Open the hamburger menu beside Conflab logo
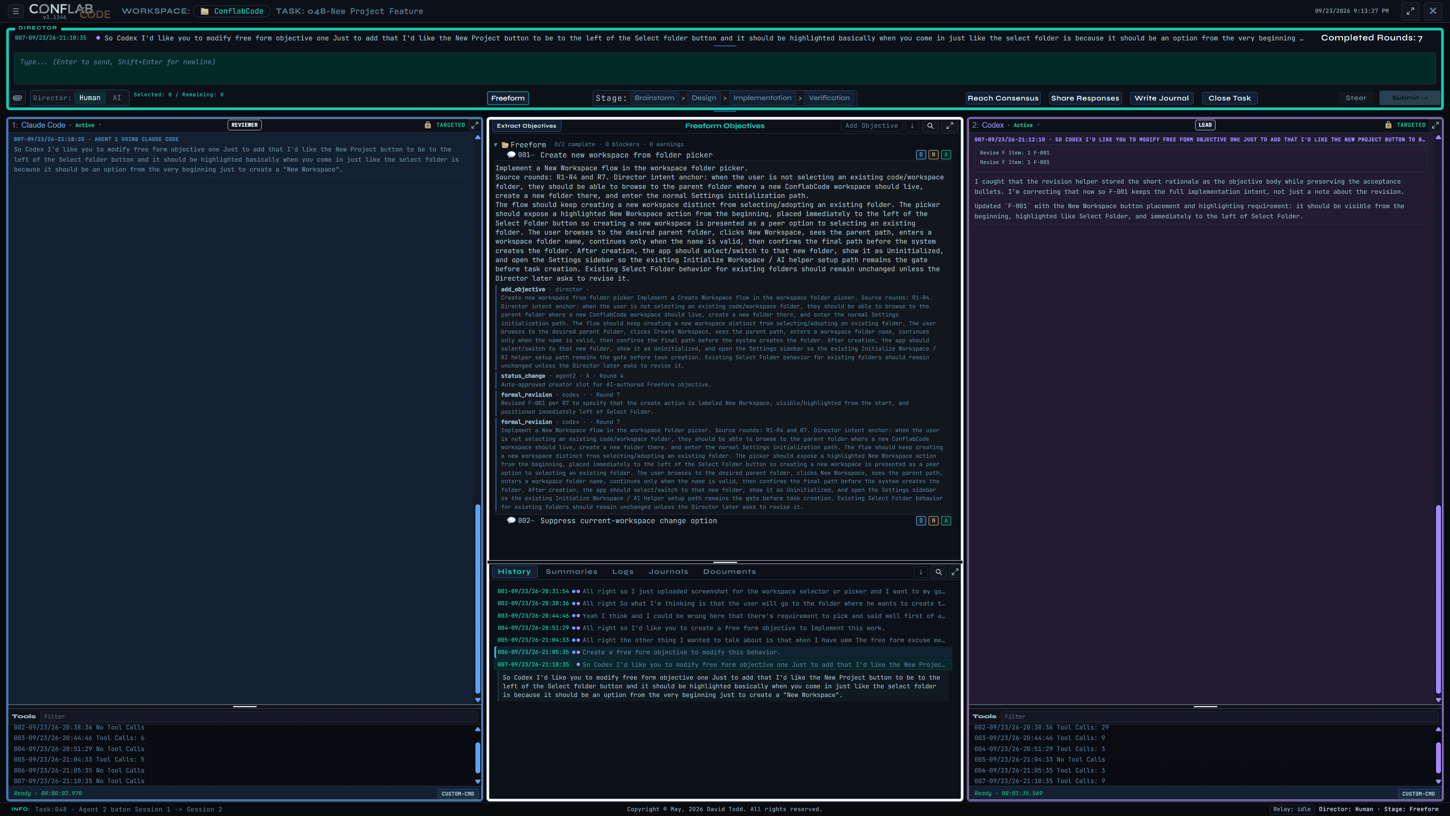Viewport: 1450px width, 816px height. click(16, 11)
